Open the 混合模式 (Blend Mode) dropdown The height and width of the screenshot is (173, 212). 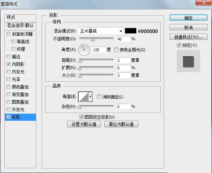click(x=101, y=31)
